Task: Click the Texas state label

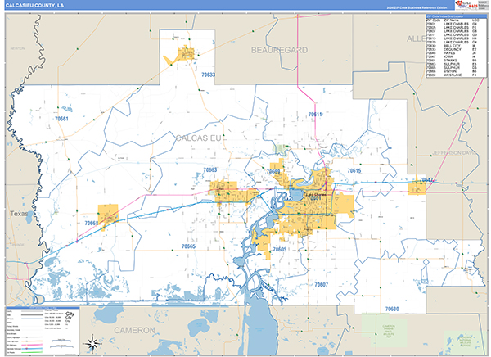Action: coord(19,214)
